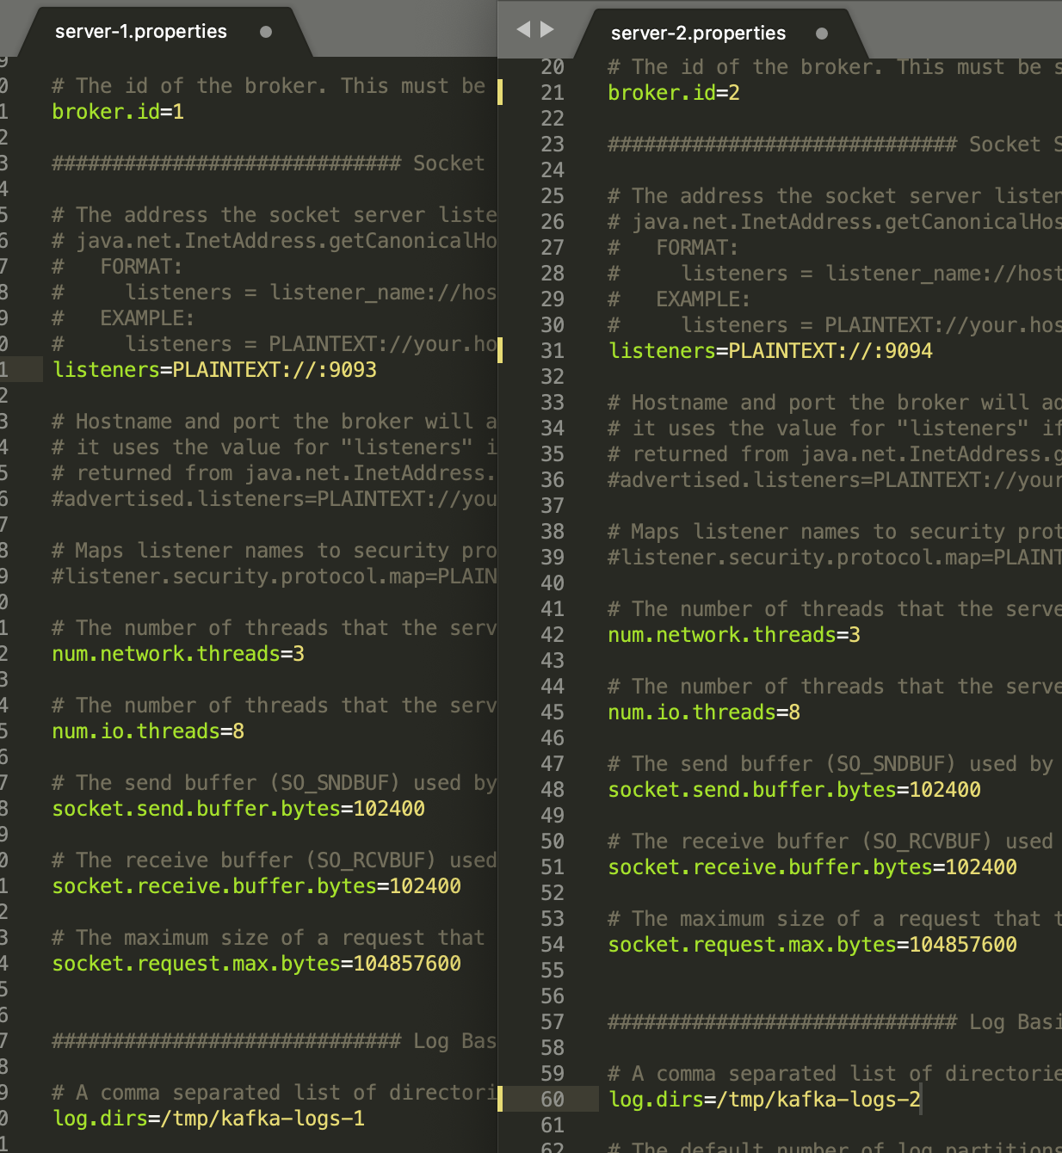The height and width of the screenshot is (1153, 1062).
Task: Click Log Basics section header in server-2 pane
Action: tap(835, 1022)
